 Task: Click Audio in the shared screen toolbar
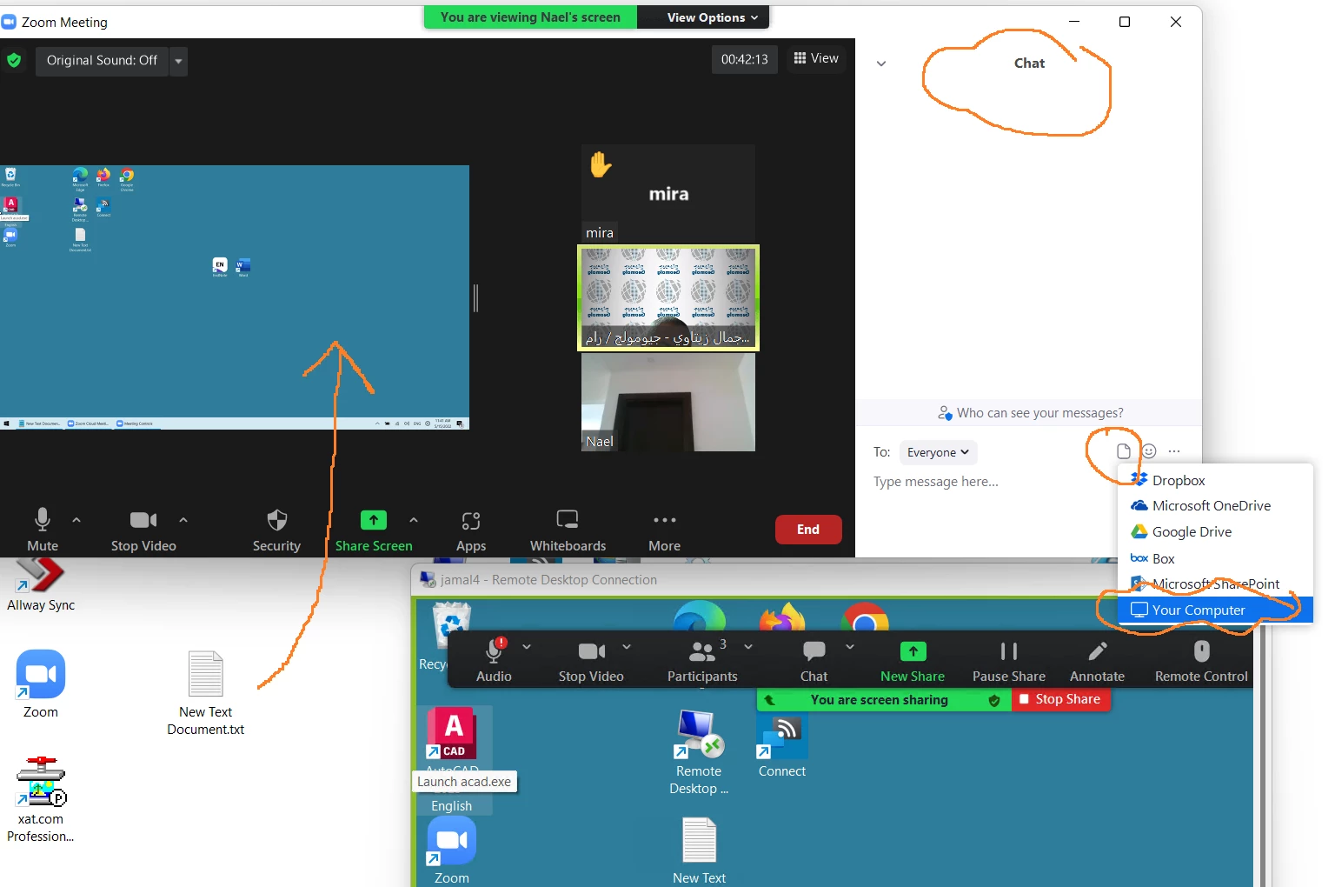click(x=494, y=660)
